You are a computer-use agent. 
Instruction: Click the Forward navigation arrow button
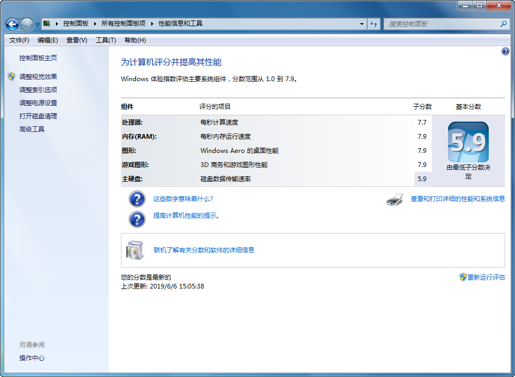pyautogui.click(x=27, y=24)
